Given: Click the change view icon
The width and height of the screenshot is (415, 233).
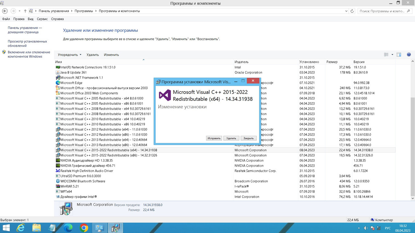Looking at the screenshot, I should pos(386,55).
